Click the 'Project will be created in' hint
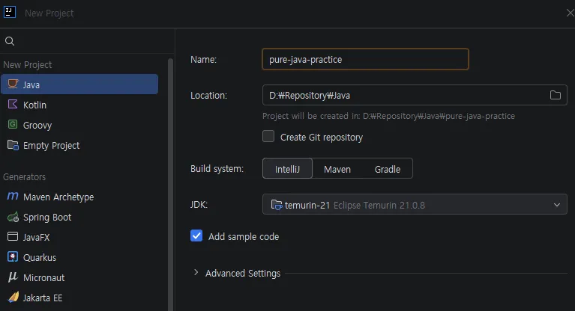The width and height of the screenshot is (575, 311). (388, 116)
